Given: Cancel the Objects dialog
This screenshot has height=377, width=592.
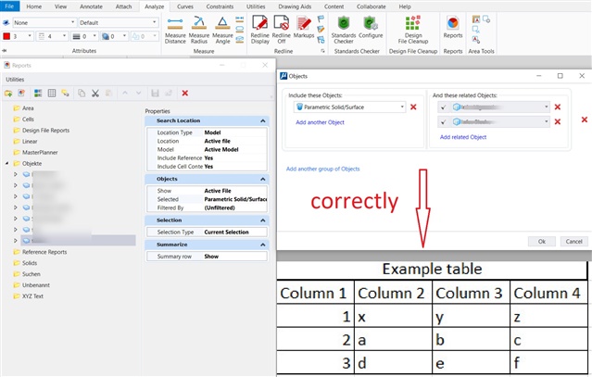Looking at the screenshot, I should point(573,241).
